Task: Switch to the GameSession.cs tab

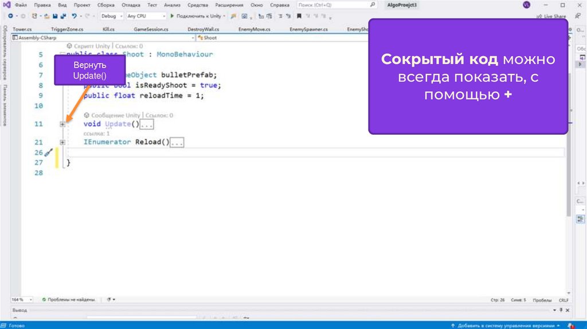Action: pyautogui.click(x=151, y=29)
